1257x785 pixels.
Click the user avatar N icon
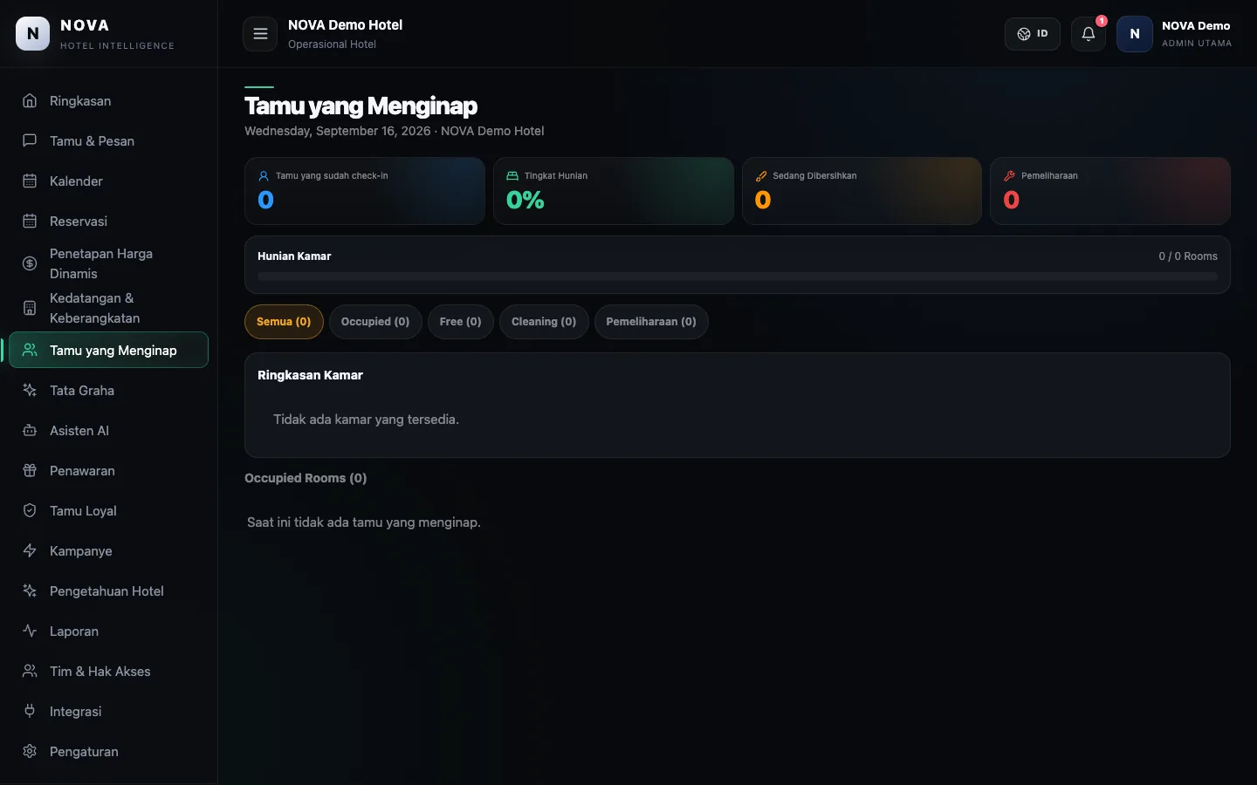click(1135, 34)
